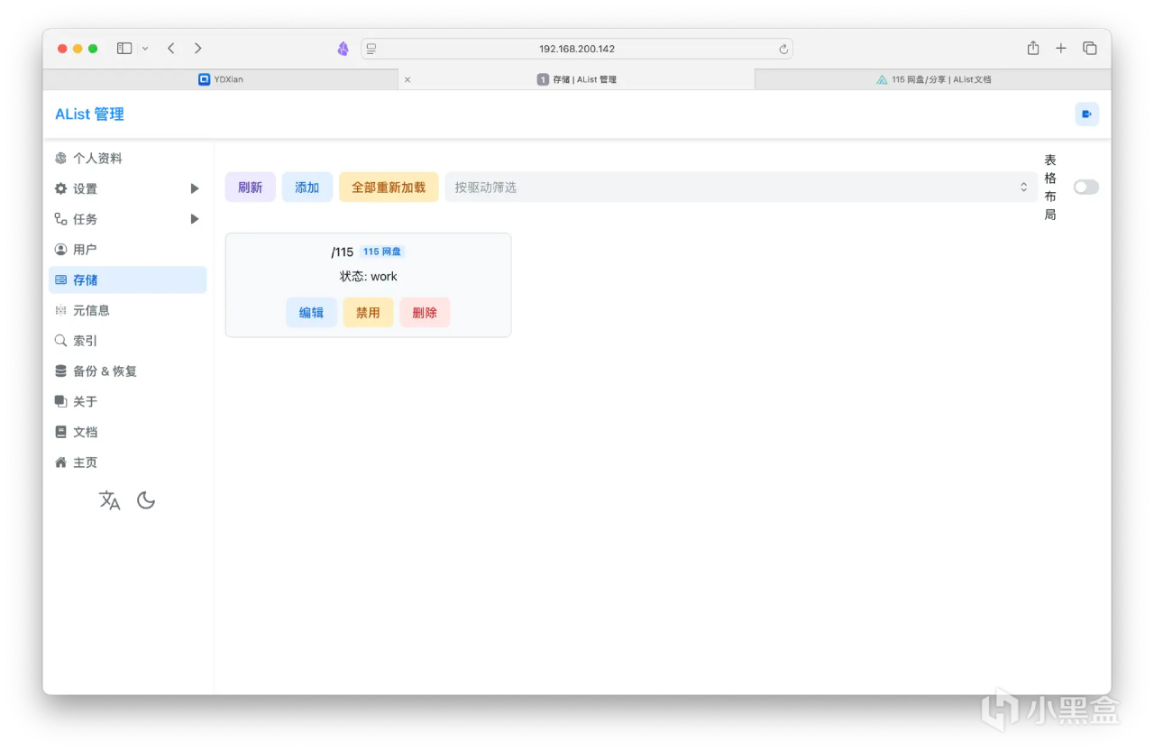The width and height of the screenshot is (1154, 751).
Task: Toggle the 表格布局 table layout switch
Action: click(x=1086, y=187)
